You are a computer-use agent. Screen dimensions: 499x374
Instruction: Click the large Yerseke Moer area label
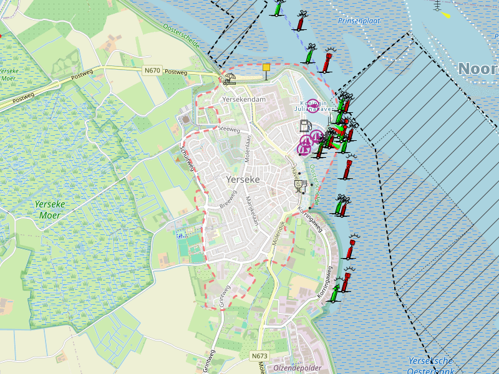[x=50, y=209]
